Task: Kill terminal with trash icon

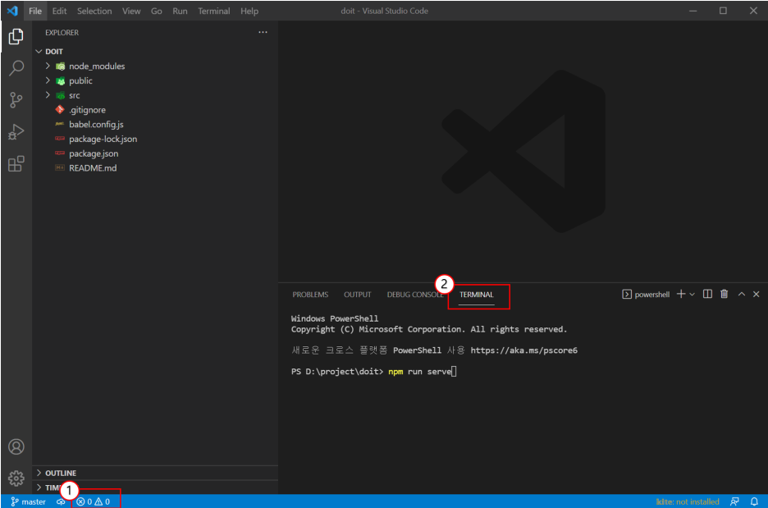Action: pos(724,294)
